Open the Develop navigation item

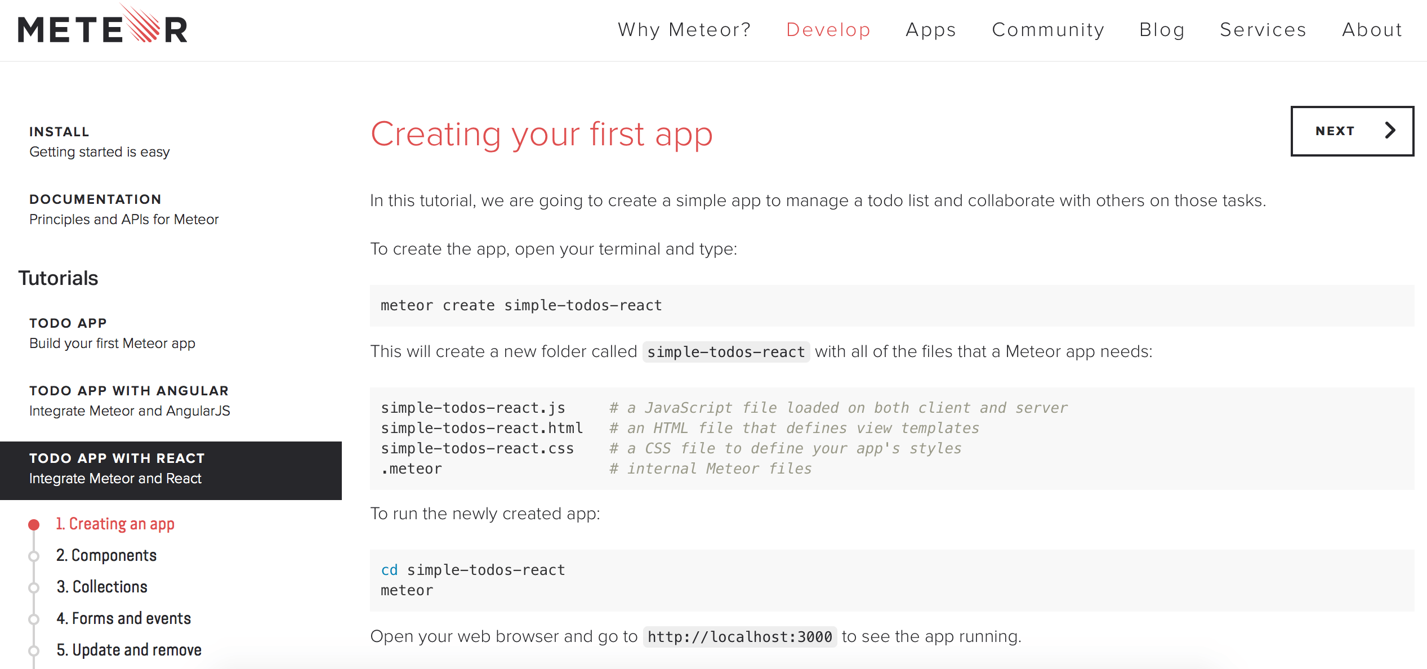tap(828, 29)
